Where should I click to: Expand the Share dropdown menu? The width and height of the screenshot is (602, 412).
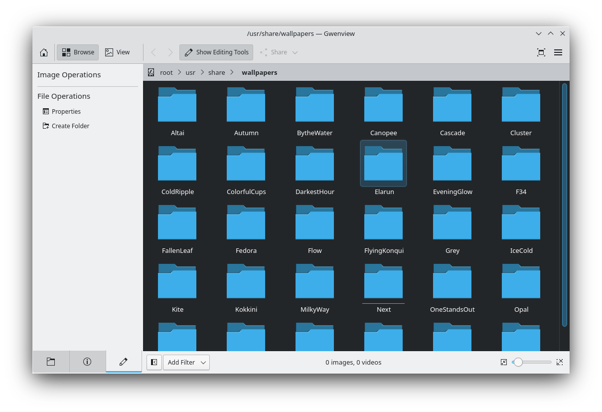click(295, 52)
